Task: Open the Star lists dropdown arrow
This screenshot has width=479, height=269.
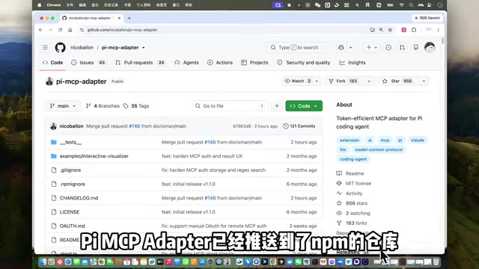Action: tap(424, 81)
